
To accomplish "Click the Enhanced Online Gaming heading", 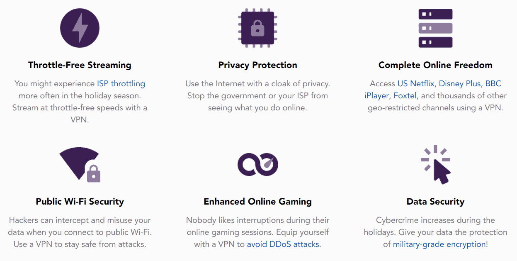I will pos(257,201).
